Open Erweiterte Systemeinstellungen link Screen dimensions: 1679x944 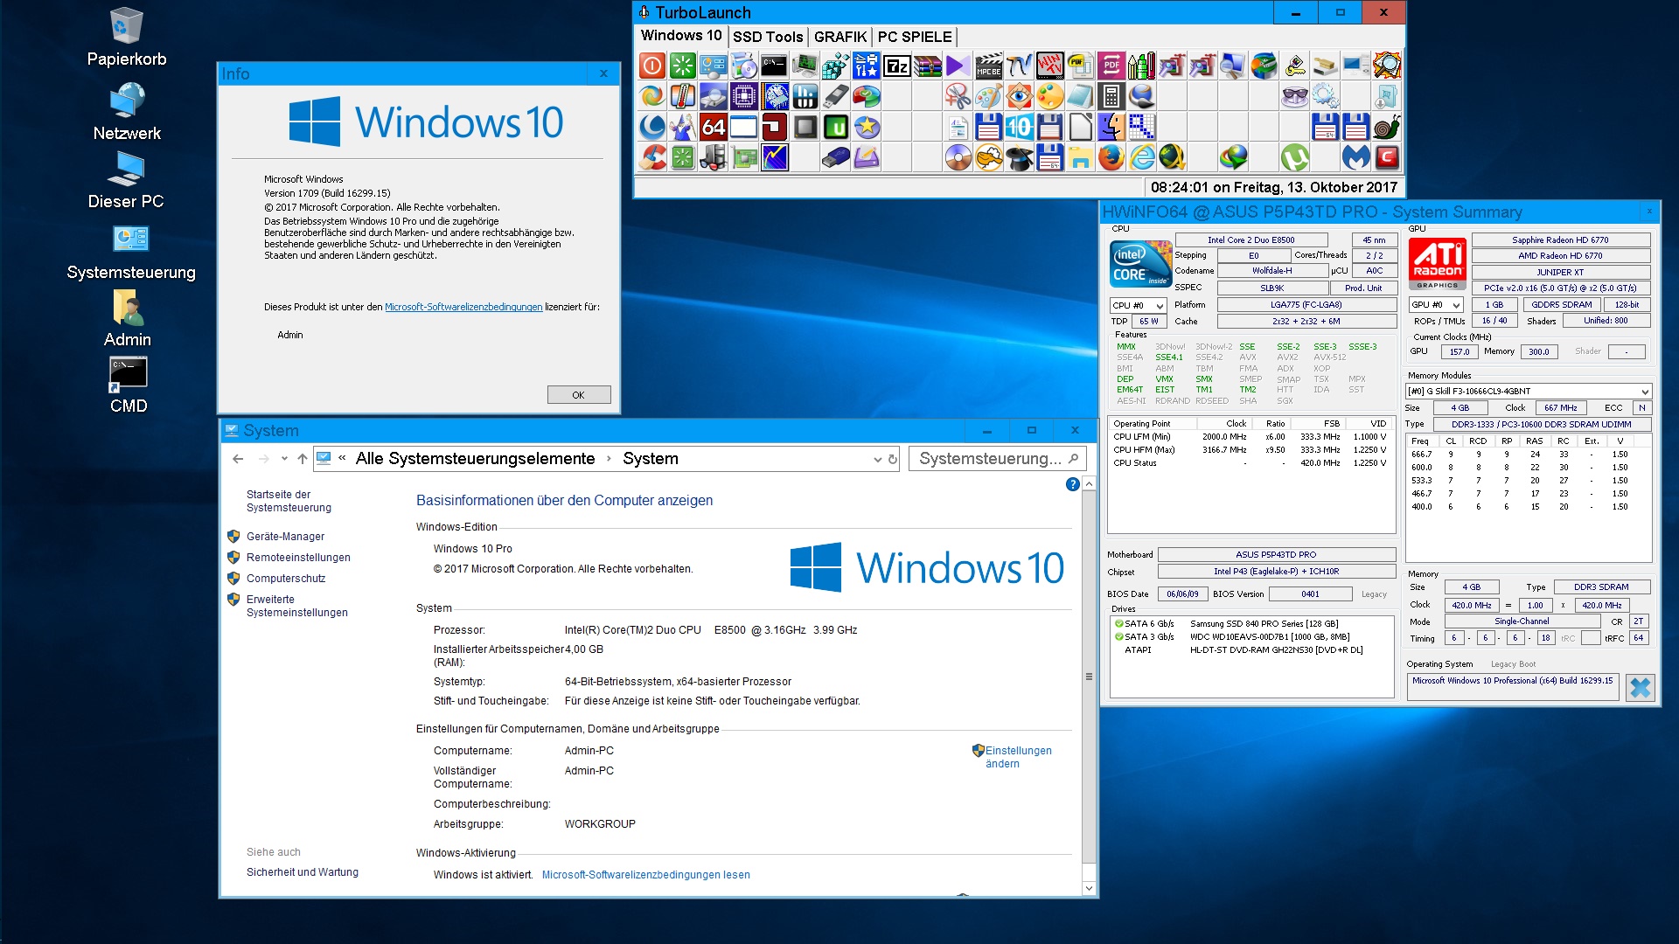[296, 606]
